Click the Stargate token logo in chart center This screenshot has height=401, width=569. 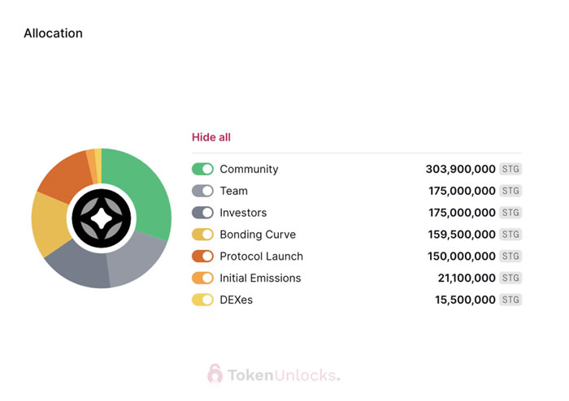point(102,218)
